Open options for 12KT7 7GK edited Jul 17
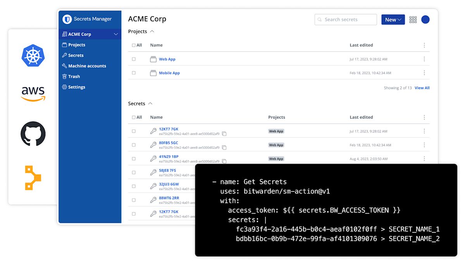 pyautogui.click(x=424, y=131)
